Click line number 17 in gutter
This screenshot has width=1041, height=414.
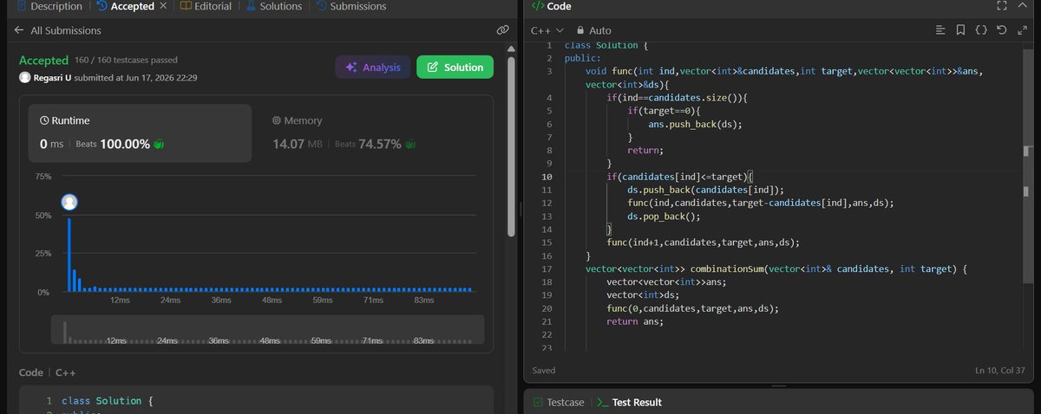pyautogui.click(x=546, y=268)
